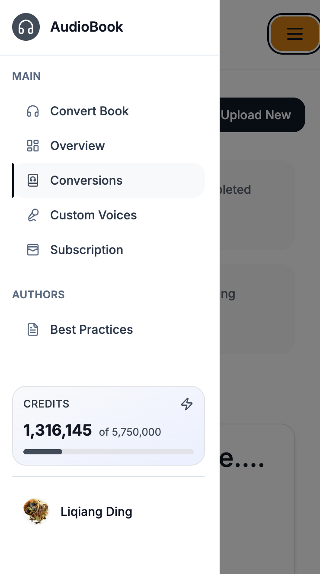Viewport: 320px width, 574px height.
Task: Go to the Overview page
Action: coord(78,146)
